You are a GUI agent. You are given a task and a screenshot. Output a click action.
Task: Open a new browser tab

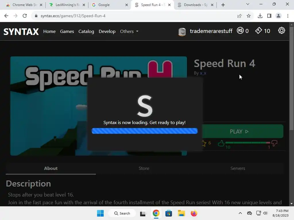[223, 5]
